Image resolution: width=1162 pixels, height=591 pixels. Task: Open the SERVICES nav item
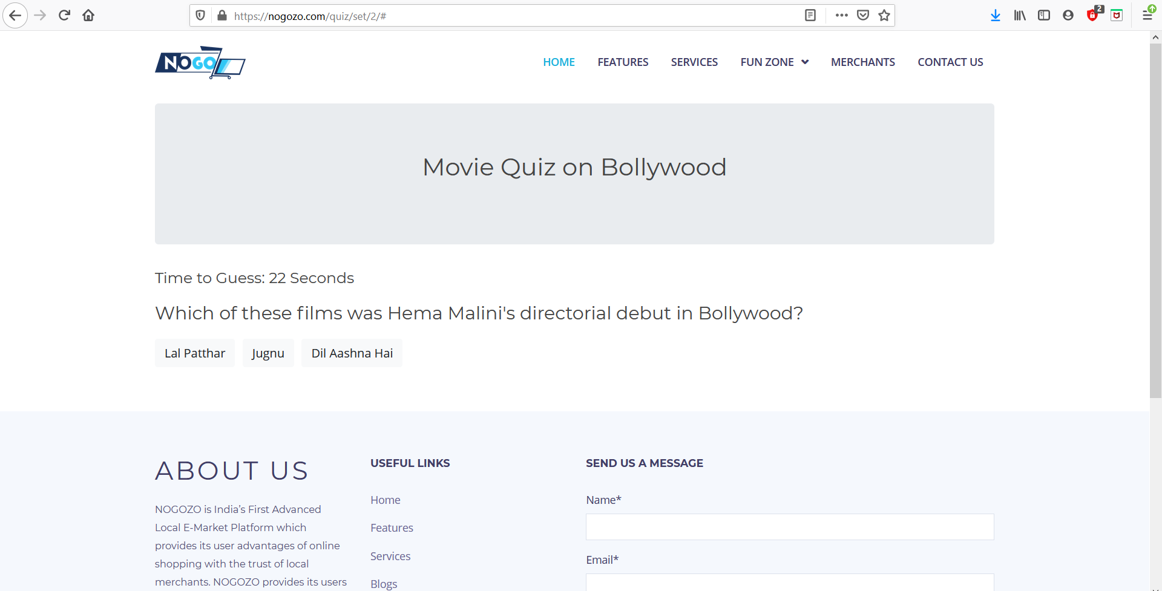694,62
